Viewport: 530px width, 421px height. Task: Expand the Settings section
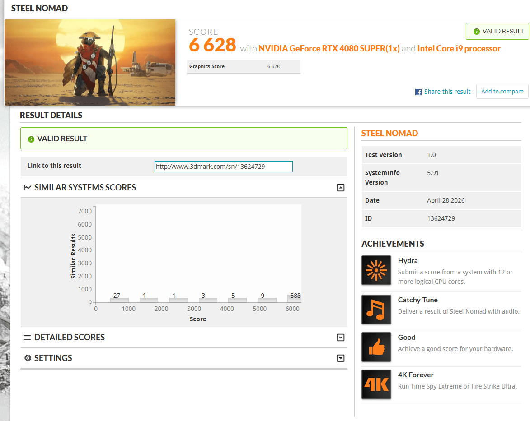click(341, 358)
